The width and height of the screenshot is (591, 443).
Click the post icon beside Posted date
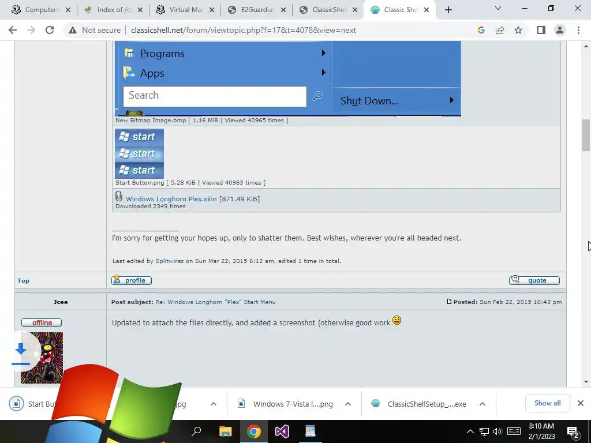449,301
